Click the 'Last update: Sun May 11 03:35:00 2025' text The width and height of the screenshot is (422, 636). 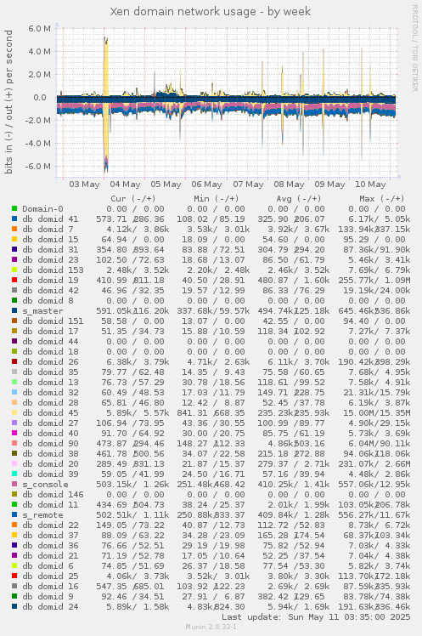[316, 617]
